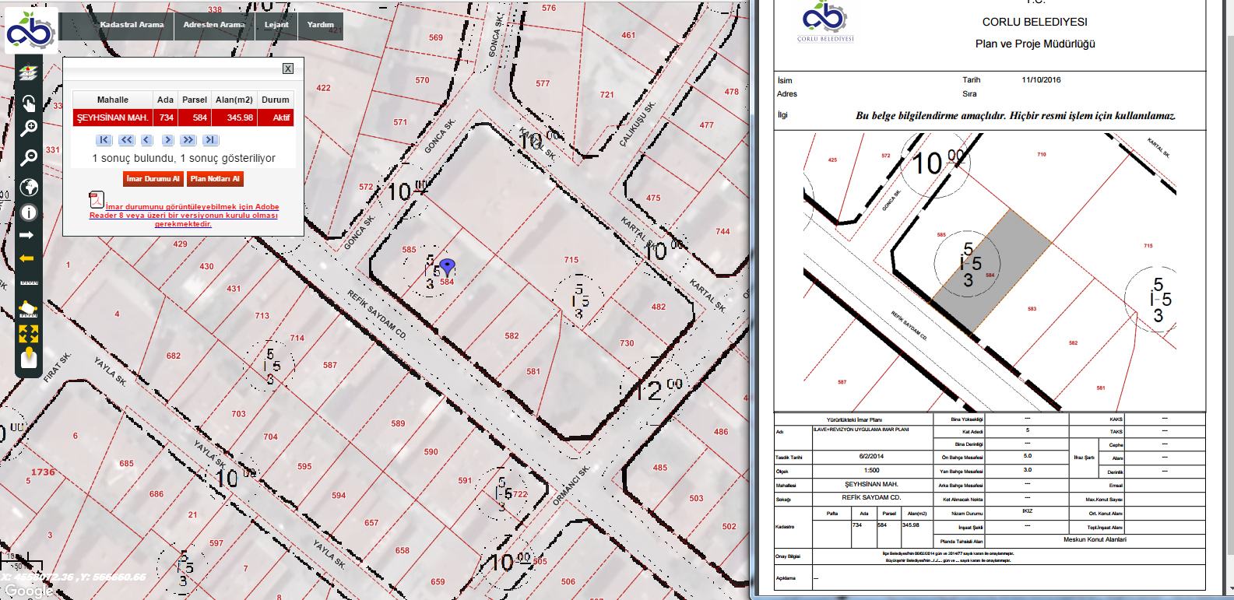Select the ruler distance measure tool

point(28,282)
